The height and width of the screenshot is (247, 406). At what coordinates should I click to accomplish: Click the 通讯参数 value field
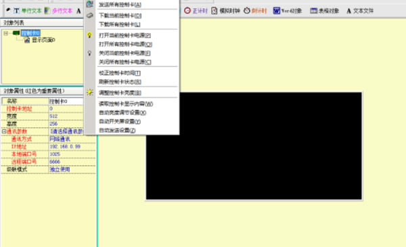point(66,131)
